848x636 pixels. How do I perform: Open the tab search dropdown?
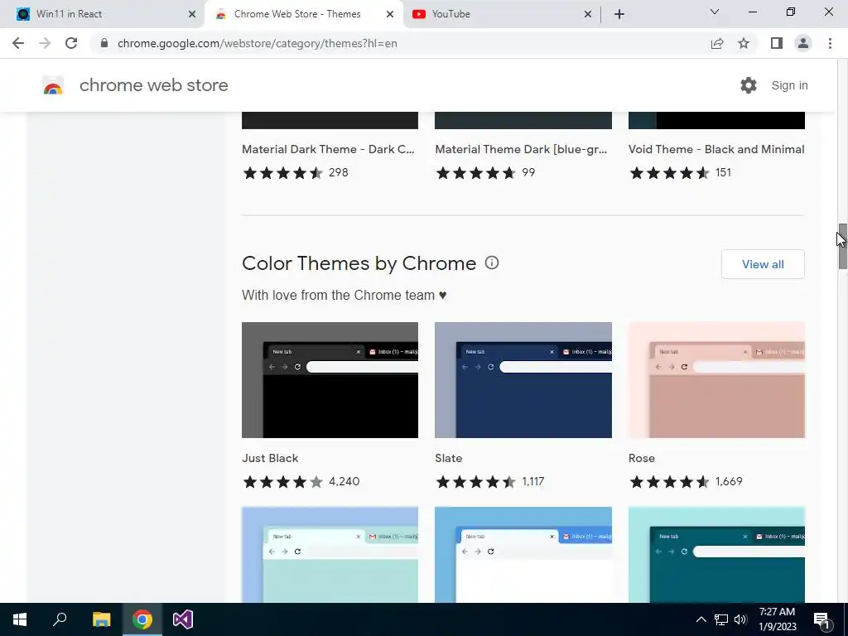[x=715, y=12]
